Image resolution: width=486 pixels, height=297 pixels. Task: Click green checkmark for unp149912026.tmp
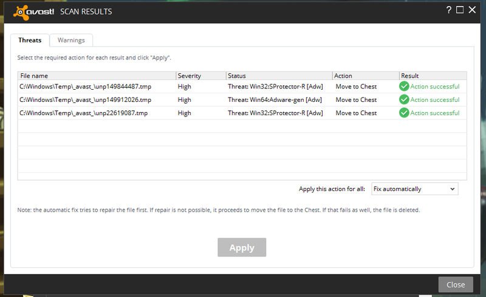coord(404,99)
